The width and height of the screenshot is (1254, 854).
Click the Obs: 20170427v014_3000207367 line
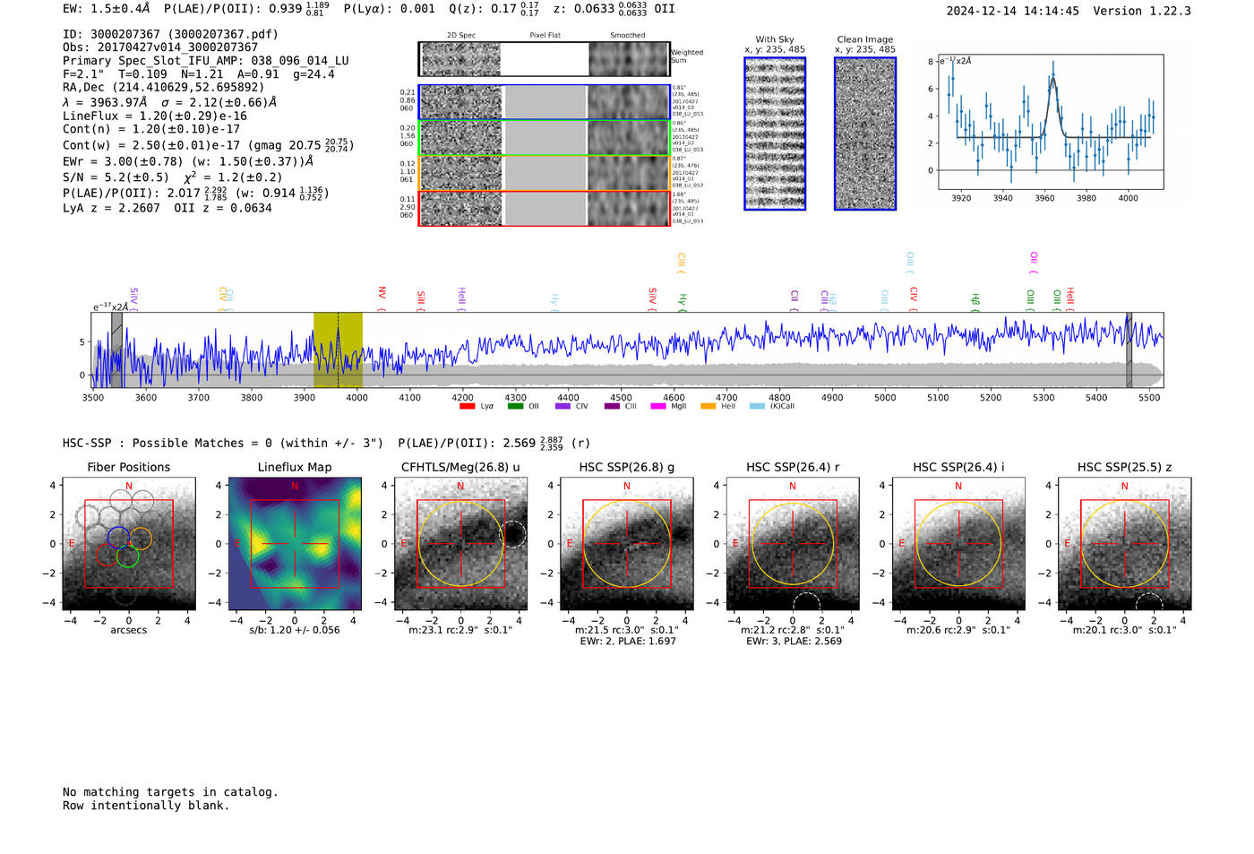(x=160, y=47)
